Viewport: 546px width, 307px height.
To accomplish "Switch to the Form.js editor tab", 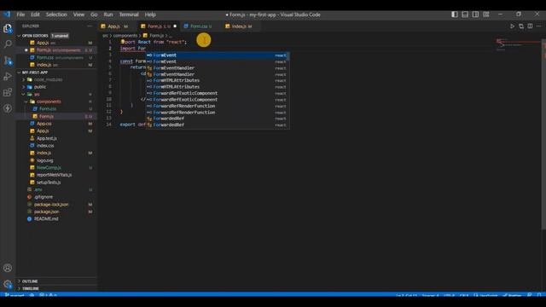I will coord(160,26).
